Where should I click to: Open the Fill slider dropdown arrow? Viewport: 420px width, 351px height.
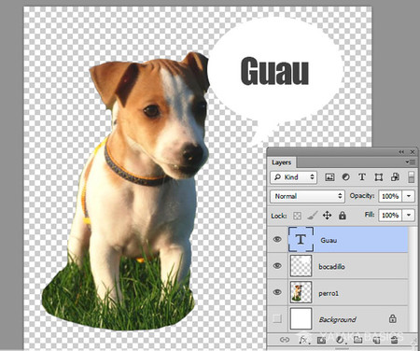[x=409, y=215]
